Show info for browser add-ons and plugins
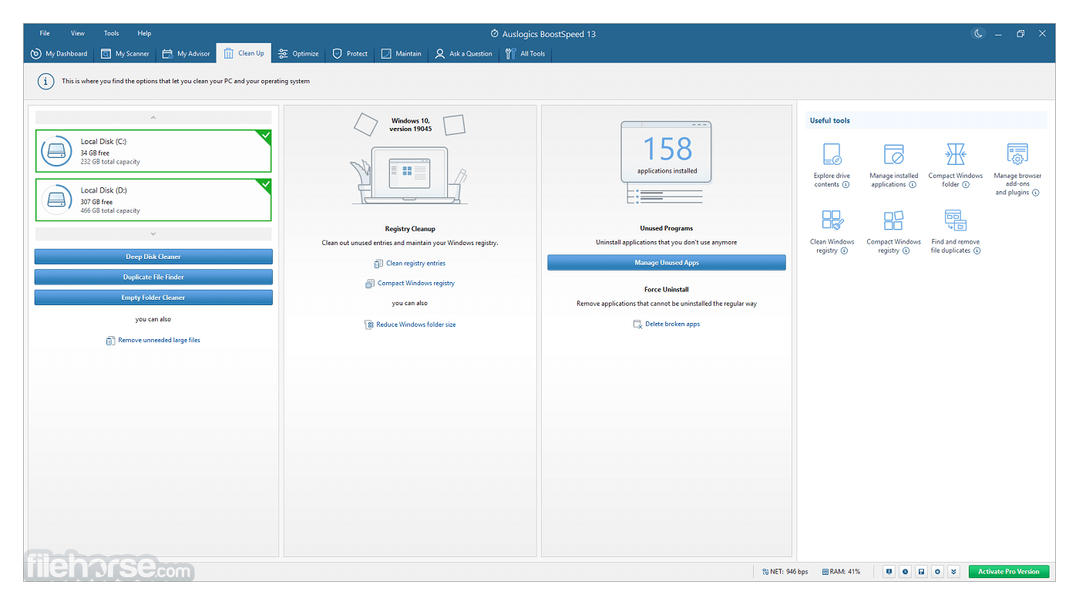 coord(1036,193)
